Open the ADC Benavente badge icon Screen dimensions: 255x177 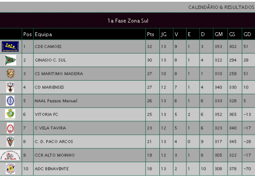point(10,169)
